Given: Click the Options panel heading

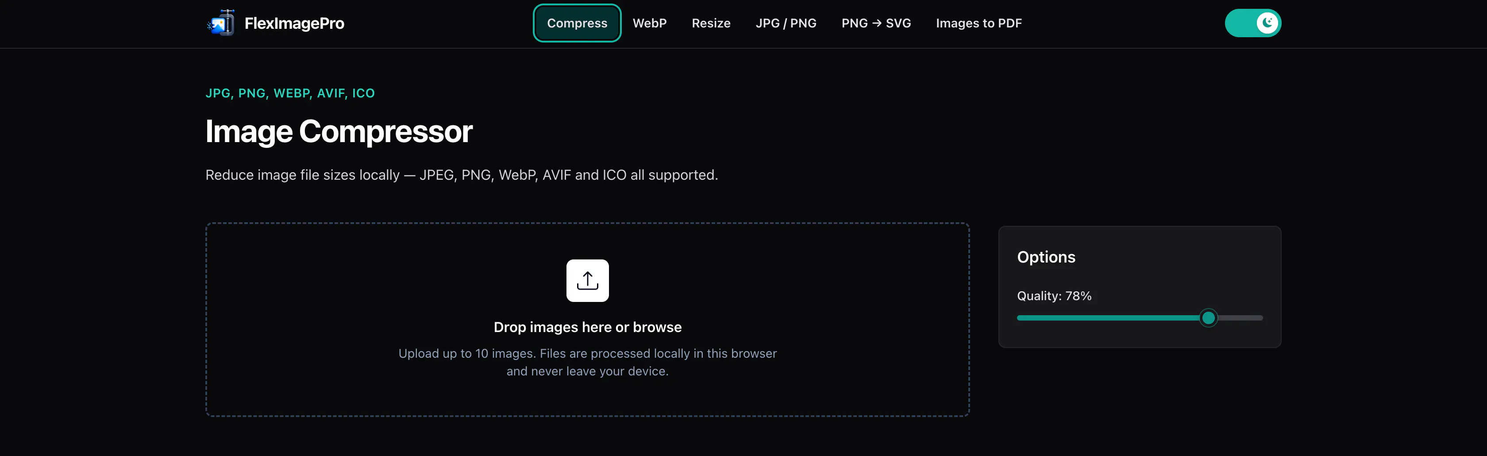Looking at the screenshot, I should 1046,257.
